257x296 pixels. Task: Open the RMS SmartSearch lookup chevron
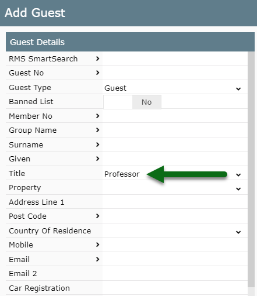pos(97,58)
